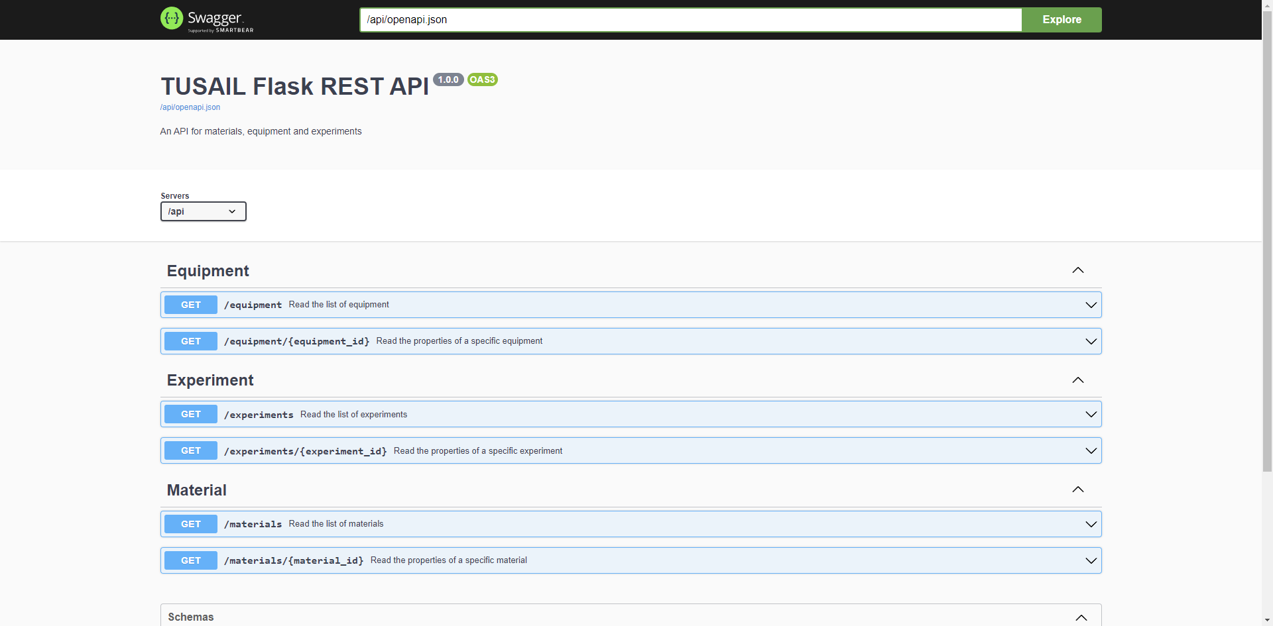The image size is (1273, 626).
Task: Open the Equipment tag heading
Action: [208, 271]
